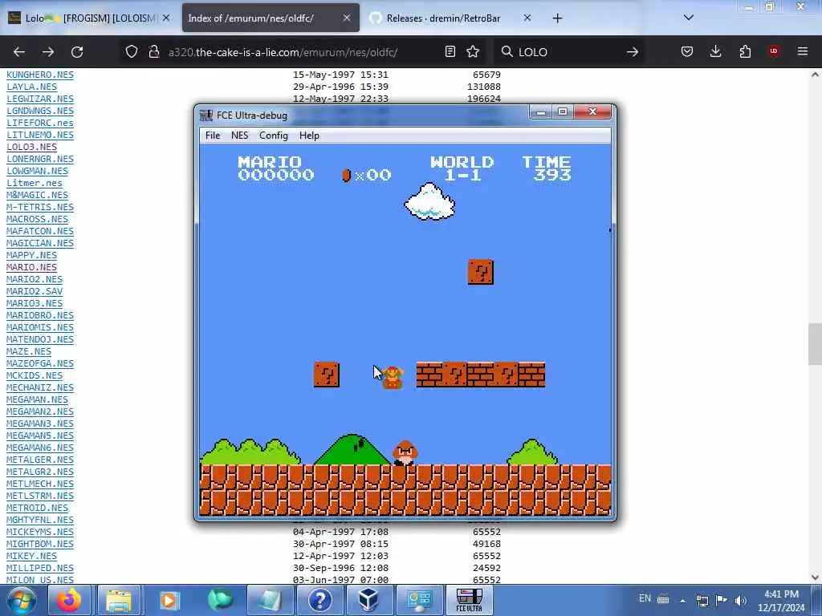Open the network connection tray icon

pos(702,601)
